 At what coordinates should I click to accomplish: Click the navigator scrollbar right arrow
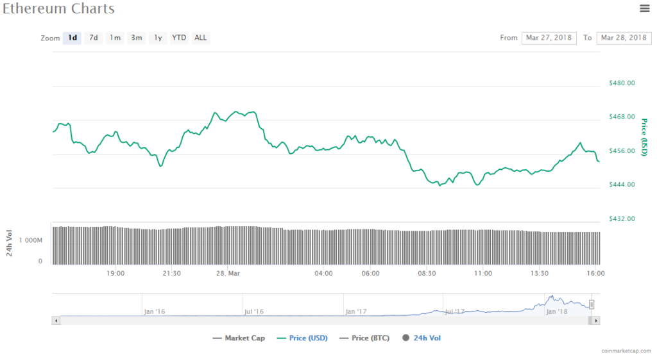(x=596, y=320)
